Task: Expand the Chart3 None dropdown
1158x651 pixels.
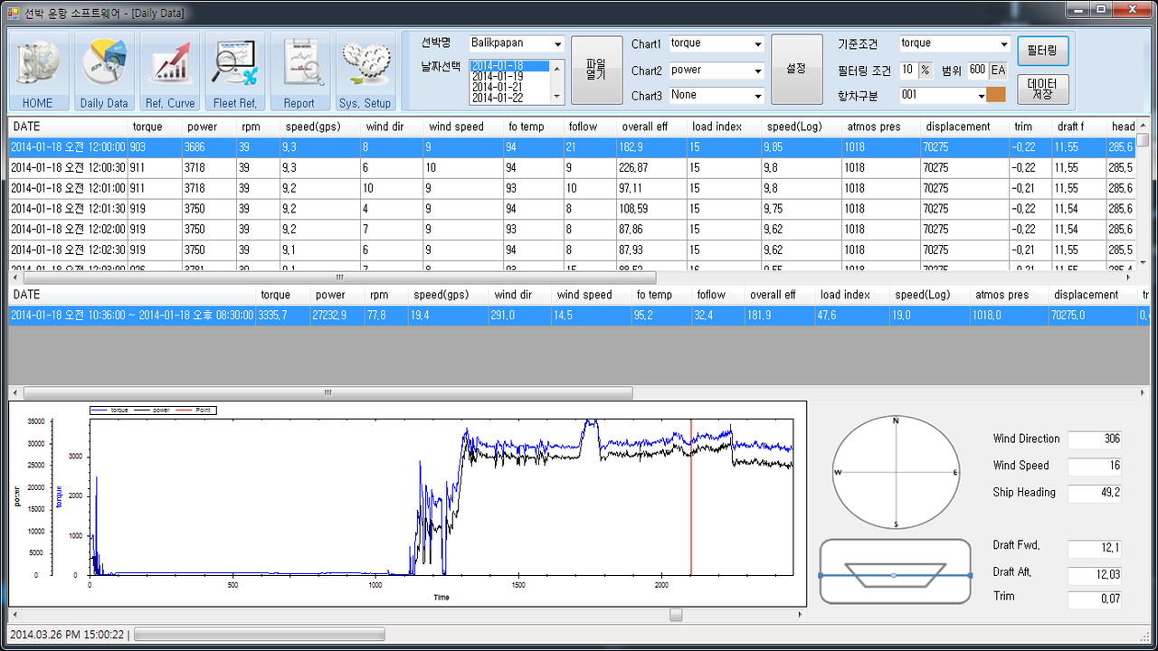Action: 757,95
